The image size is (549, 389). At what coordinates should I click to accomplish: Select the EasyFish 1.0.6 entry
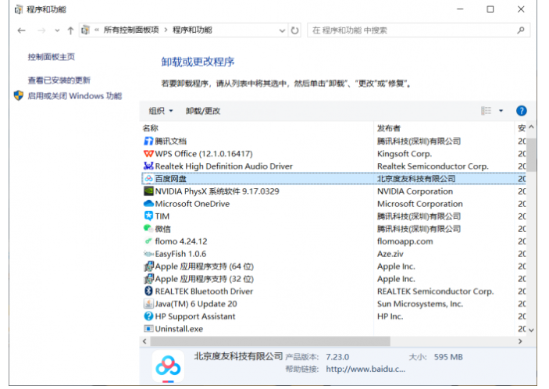pyautogui.click(x=333, y=254)
